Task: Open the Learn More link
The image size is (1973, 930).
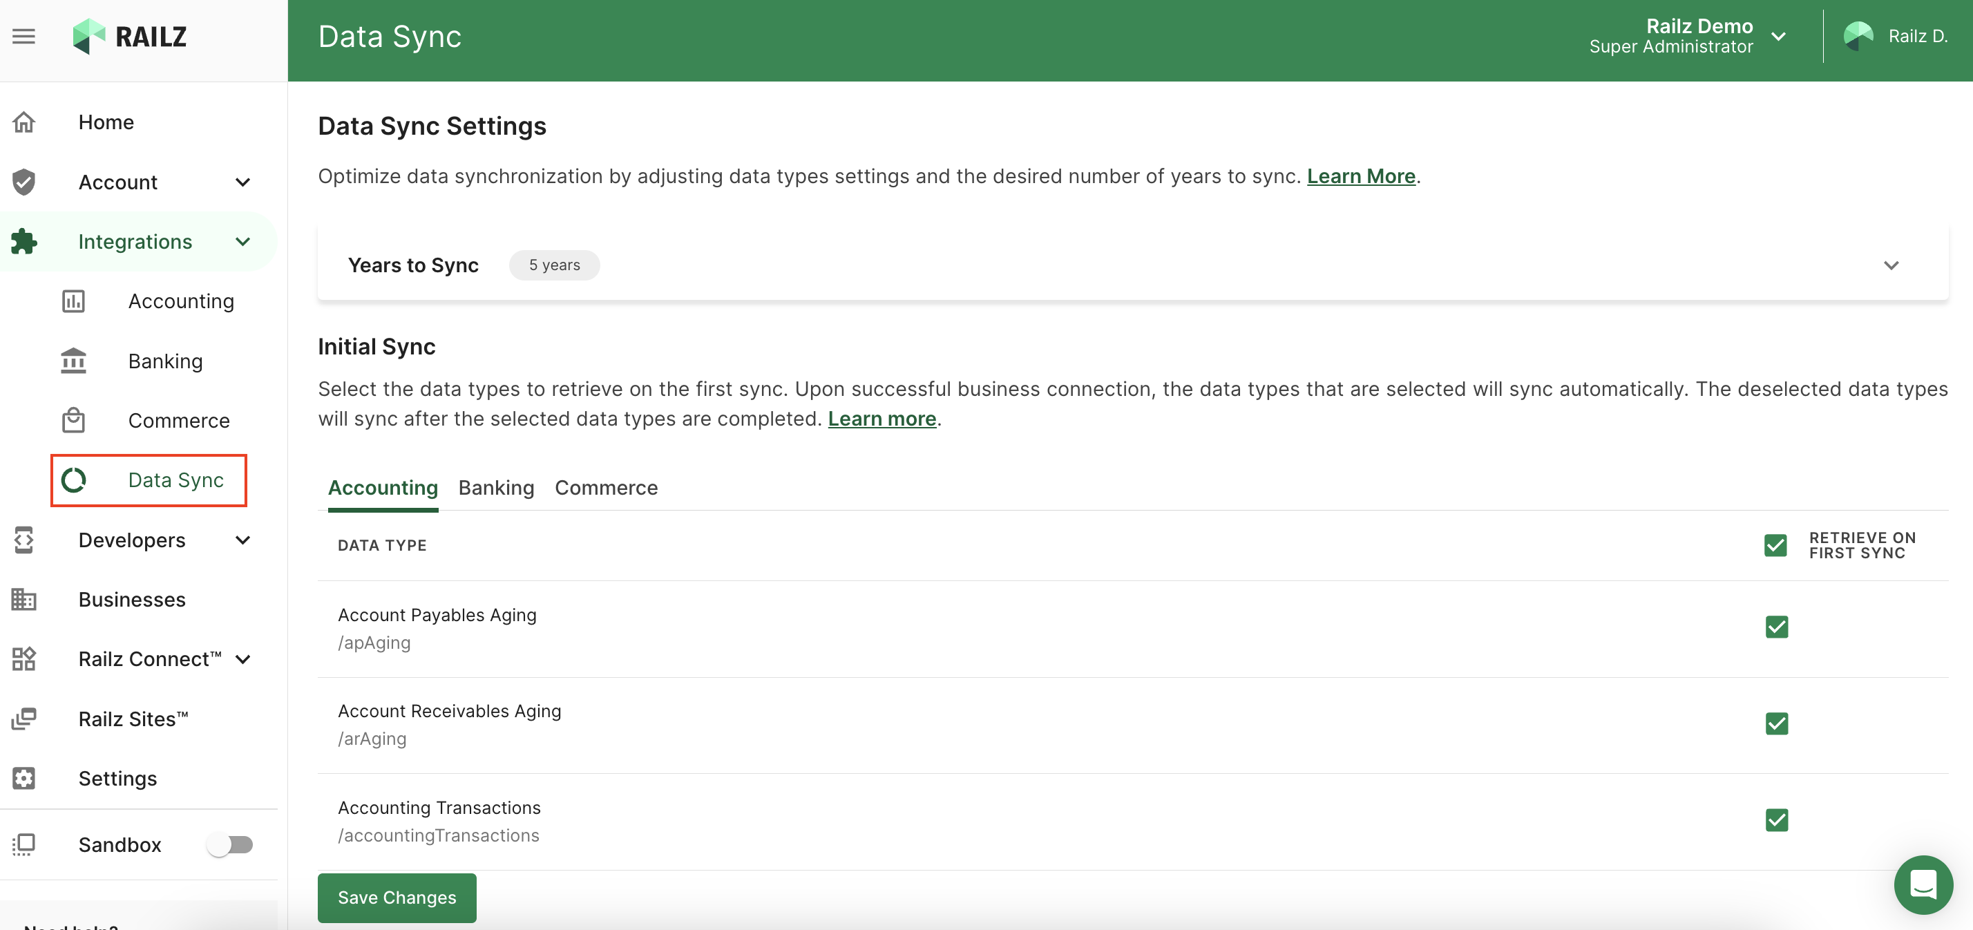Action: pyautogui.click(x=1360, y=176)
